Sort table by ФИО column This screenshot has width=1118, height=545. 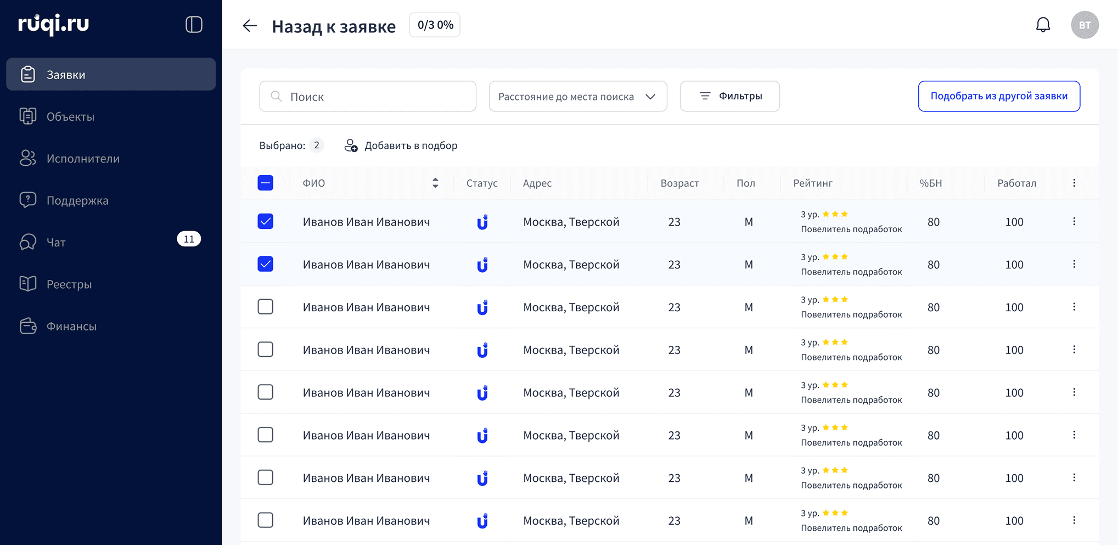click(x=435, y=183)
